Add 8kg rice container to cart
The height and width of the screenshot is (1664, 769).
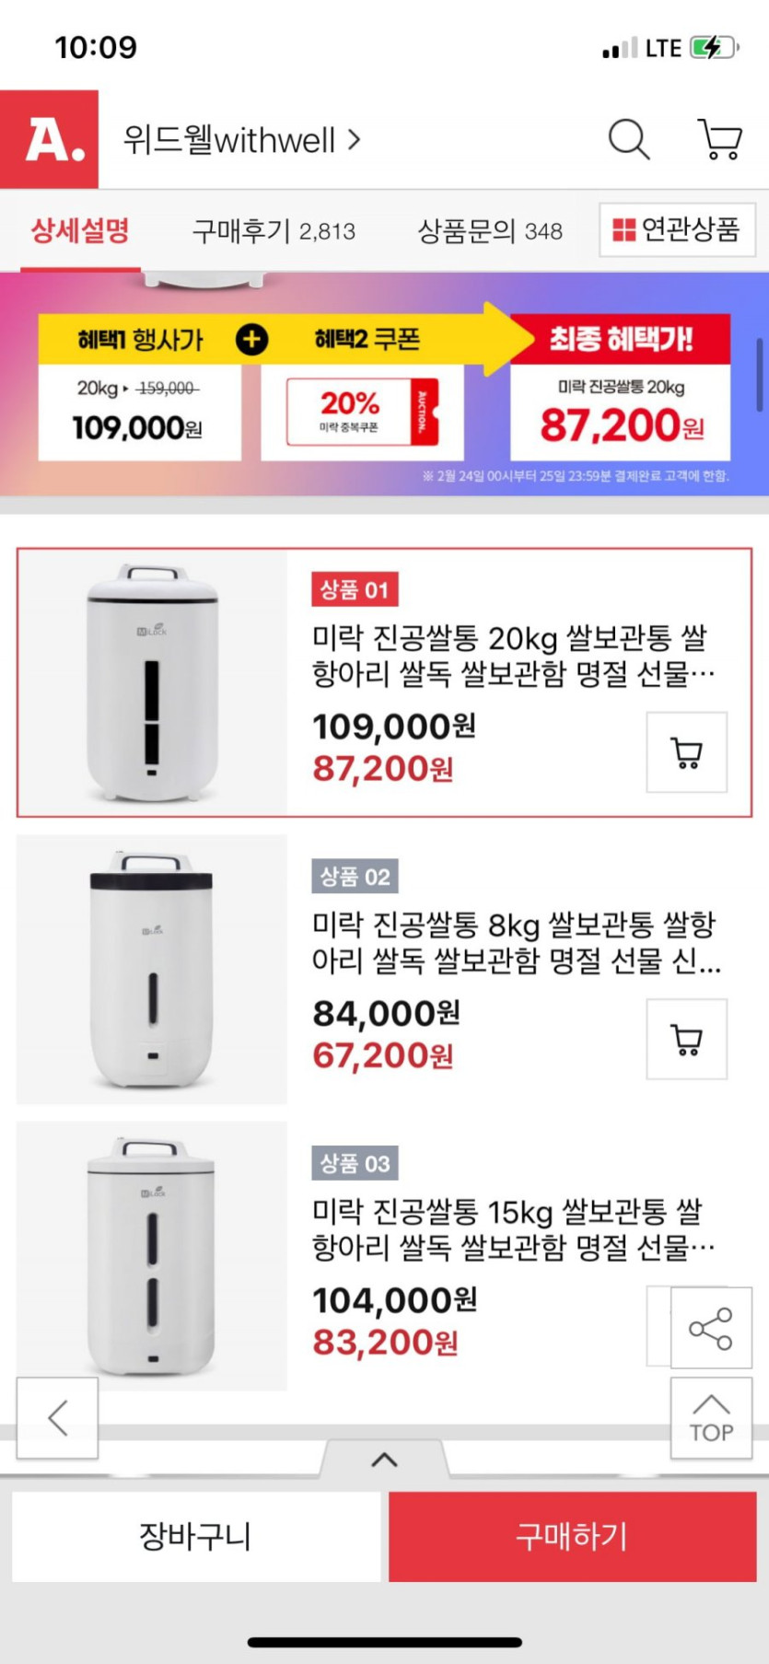click(x=686, y=1038)
